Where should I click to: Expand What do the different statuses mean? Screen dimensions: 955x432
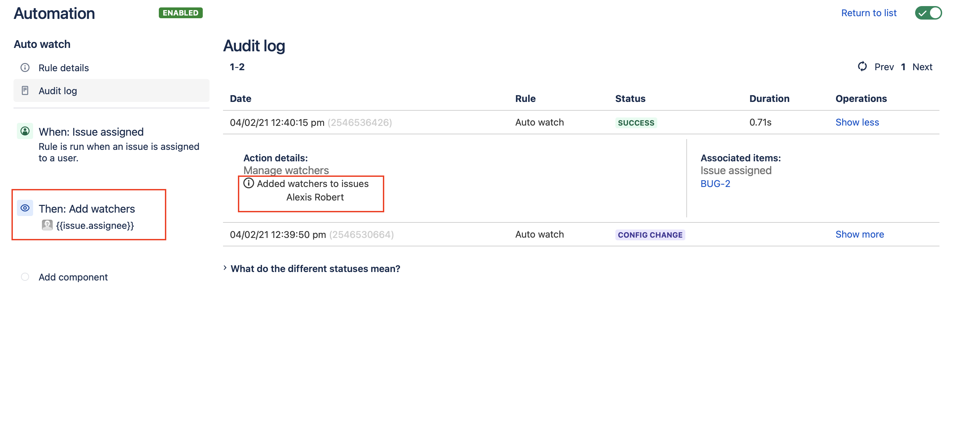(x=314, y=269)
